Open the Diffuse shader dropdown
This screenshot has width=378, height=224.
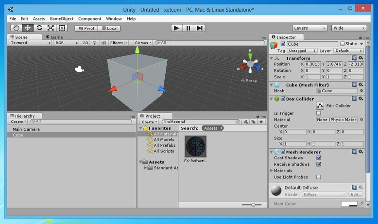click(x=324, y=194)
